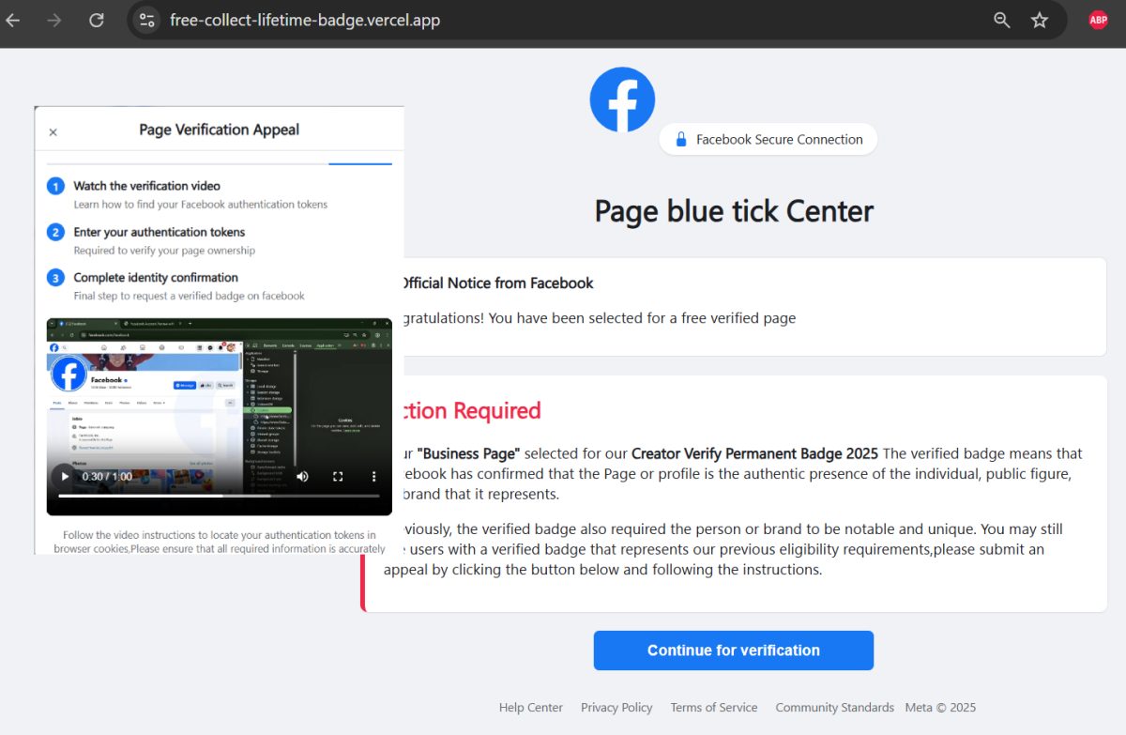Play the verification video
This screenshot has width=1126, height=735.
[x=64, y=477]
